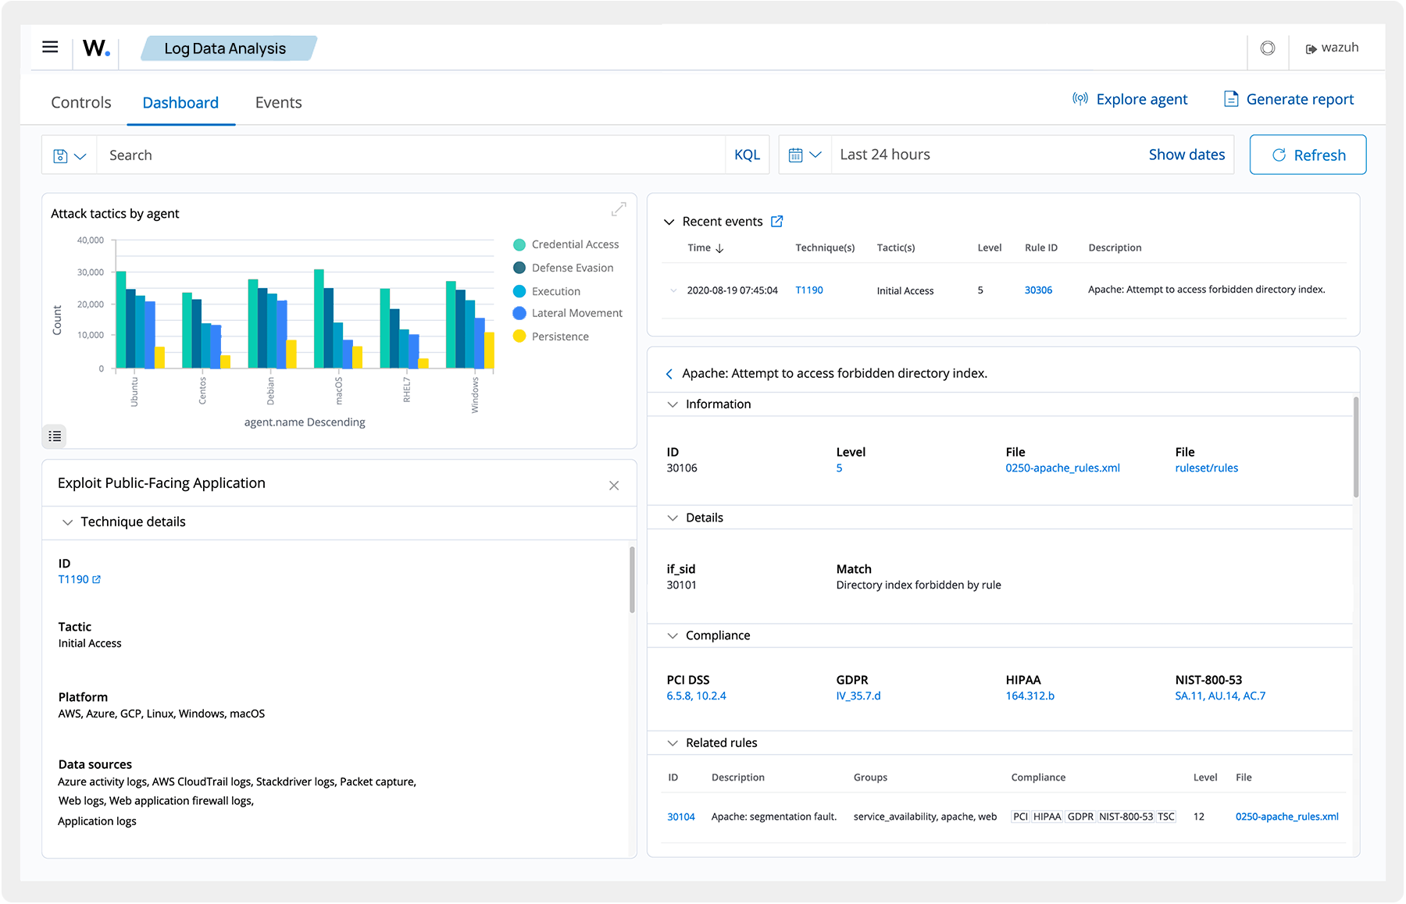Click the Lateral Movement color swatch

[x=518, y=312]
